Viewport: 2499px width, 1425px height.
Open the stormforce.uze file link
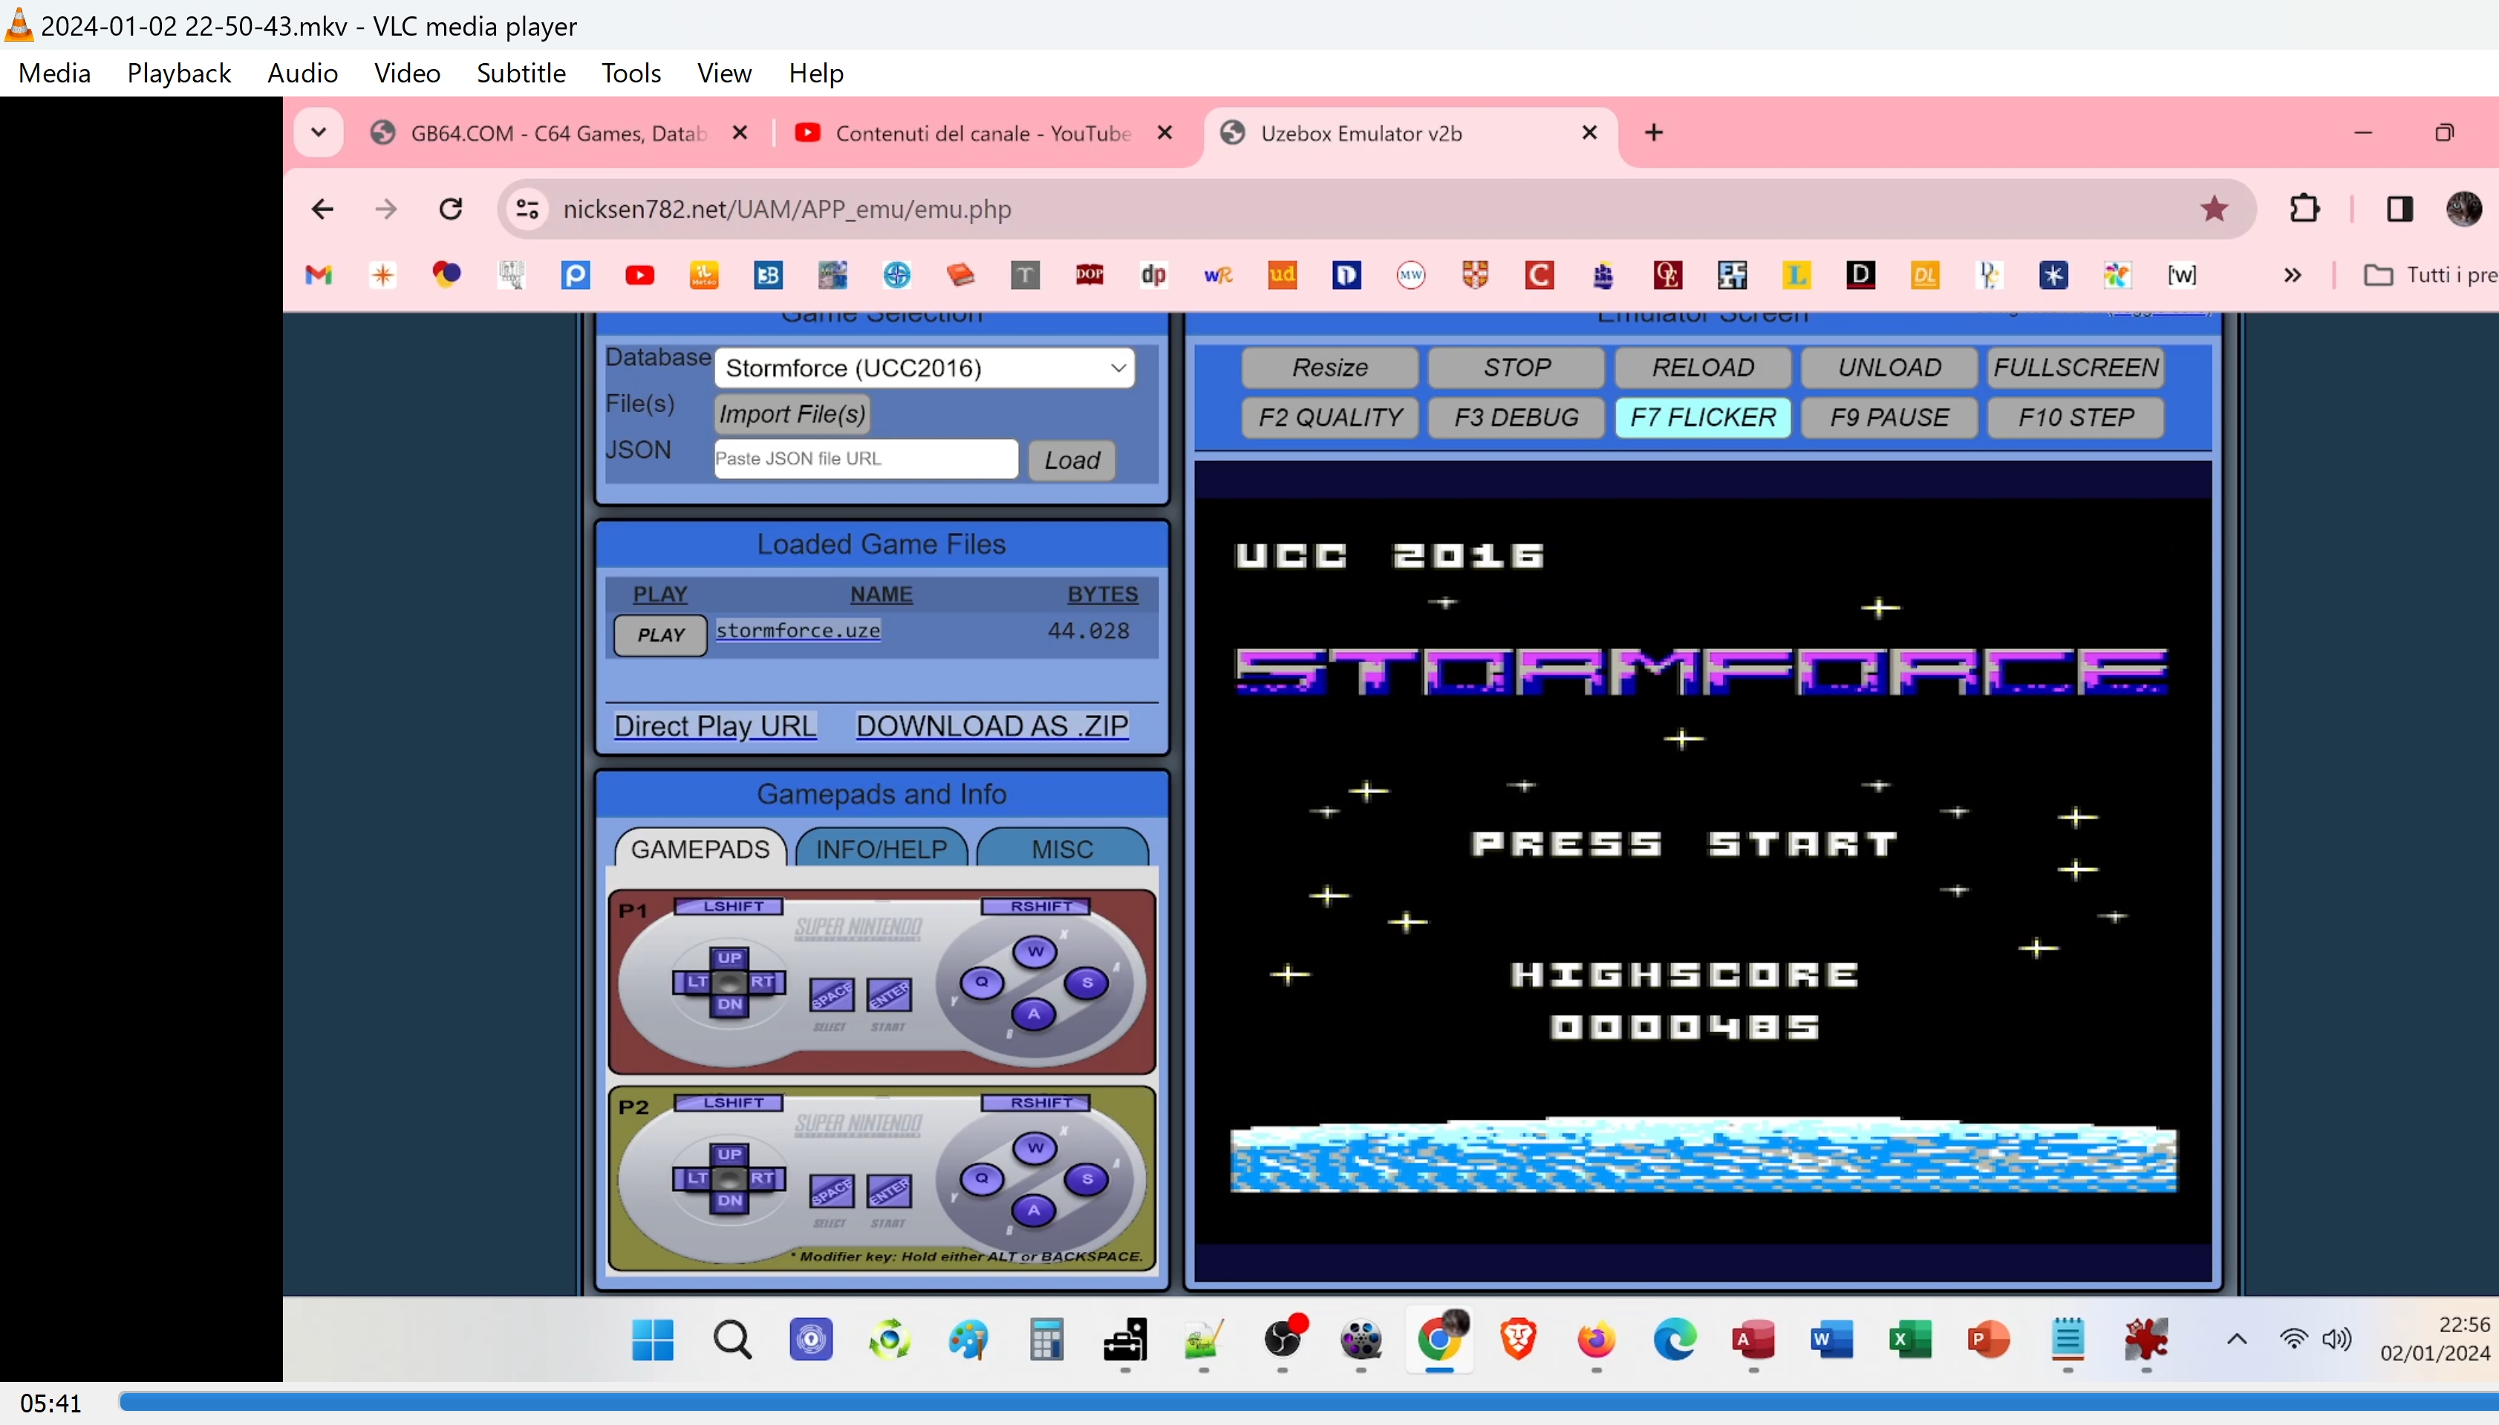(798, 630)
